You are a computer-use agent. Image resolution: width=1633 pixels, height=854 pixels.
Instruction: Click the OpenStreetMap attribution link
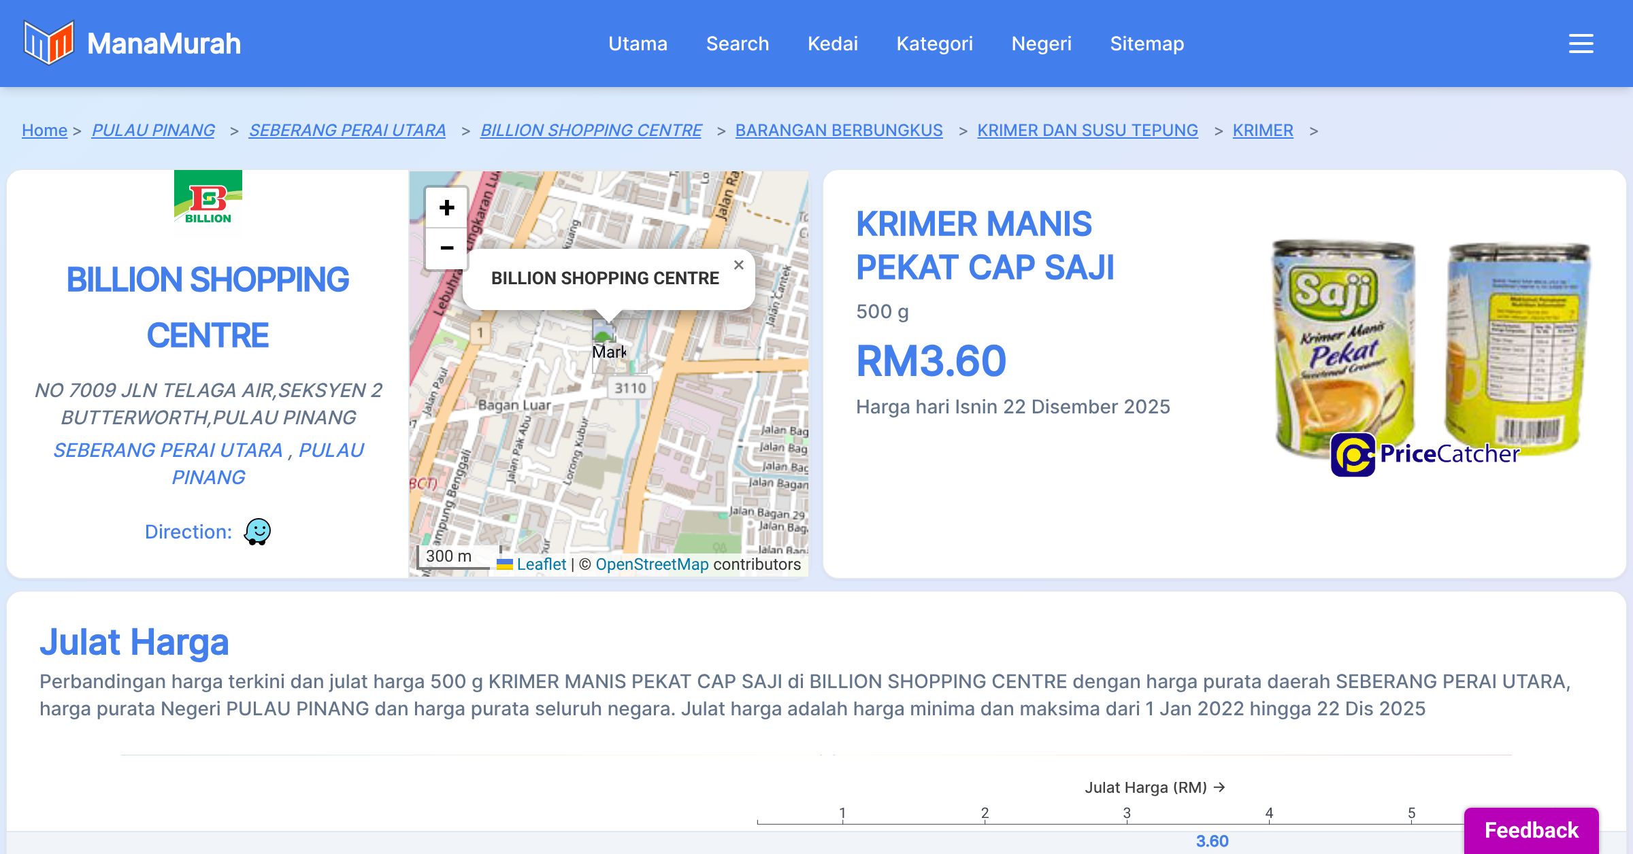coord(651,564)
